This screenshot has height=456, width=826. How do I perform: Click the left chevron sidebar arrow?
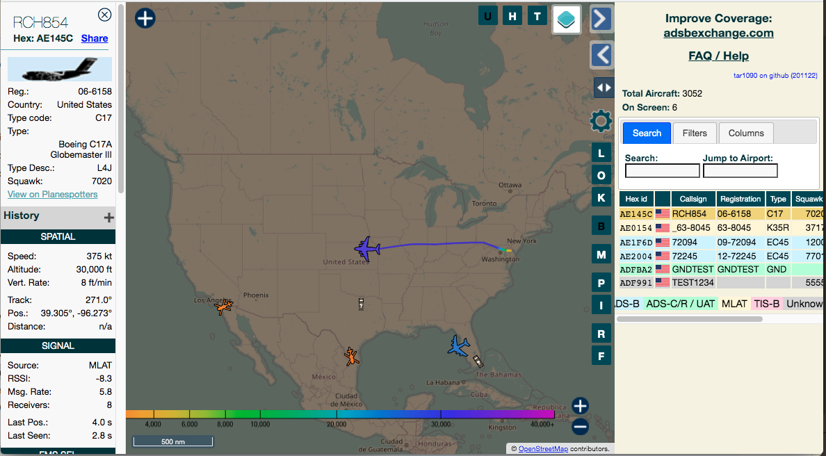pos(601,55)
